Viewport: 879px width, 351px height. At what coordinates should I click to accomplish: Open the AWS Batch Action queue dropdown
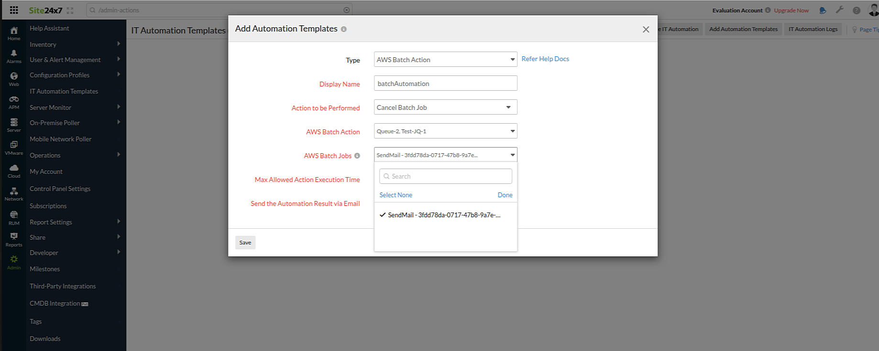[445, 131]
